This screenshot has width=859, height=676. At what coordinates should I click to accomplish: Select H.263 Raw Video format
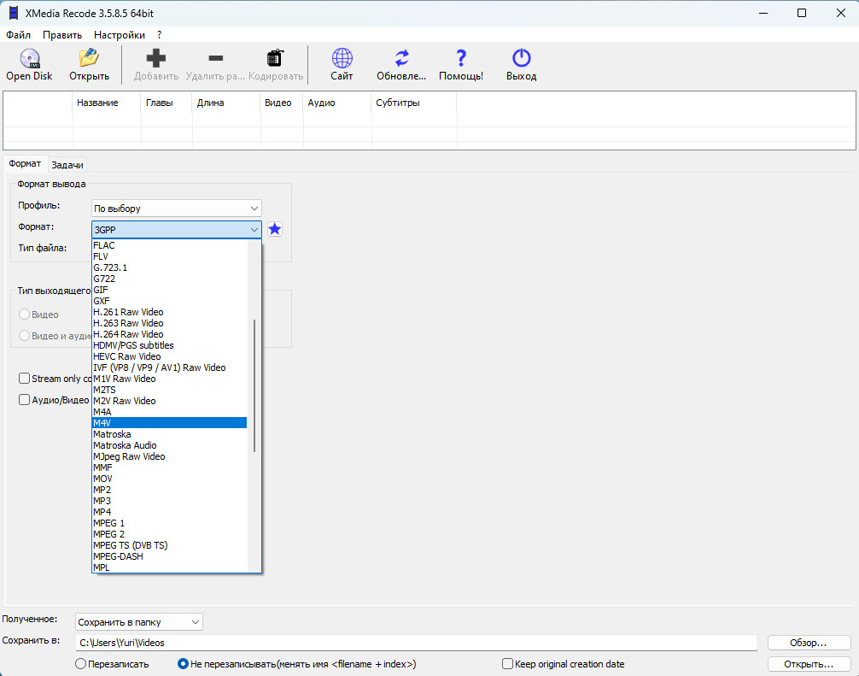(x=170, y=323)
